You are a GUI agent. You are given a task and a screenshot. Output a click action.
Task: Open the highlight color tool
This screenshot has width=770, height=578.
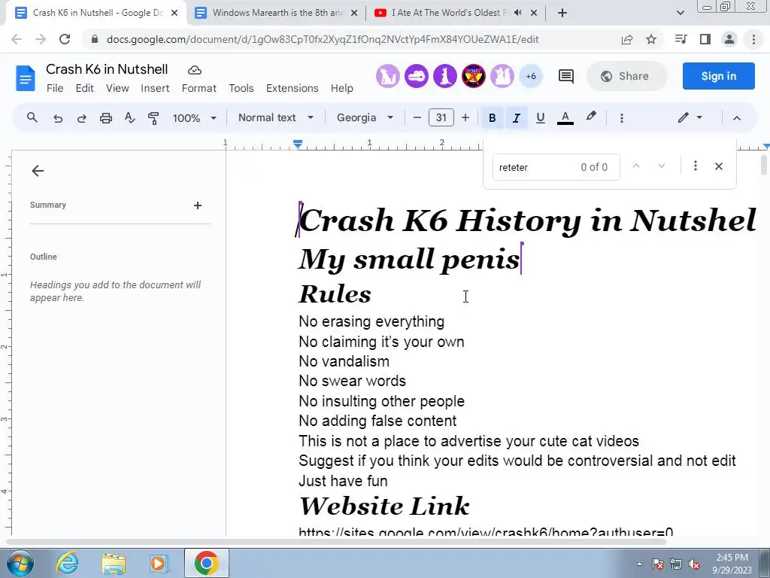(x=591, y=117)
